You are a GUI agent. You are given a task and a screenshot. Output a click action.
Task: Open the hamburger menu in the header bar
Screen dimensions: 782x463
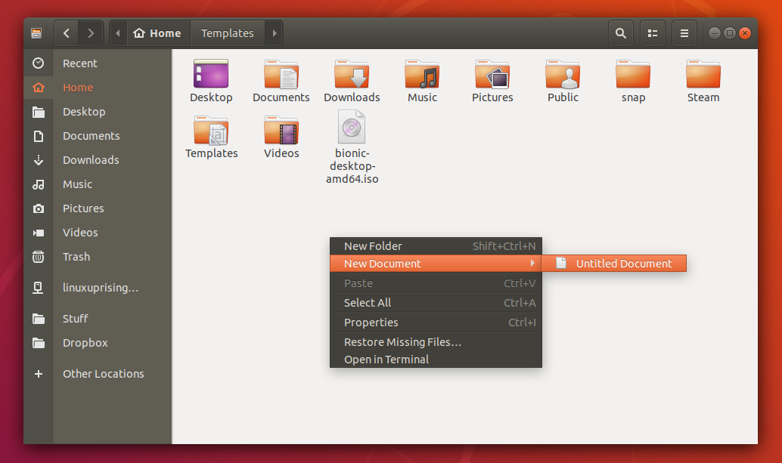pyautogui.click(x=684, y=32)
